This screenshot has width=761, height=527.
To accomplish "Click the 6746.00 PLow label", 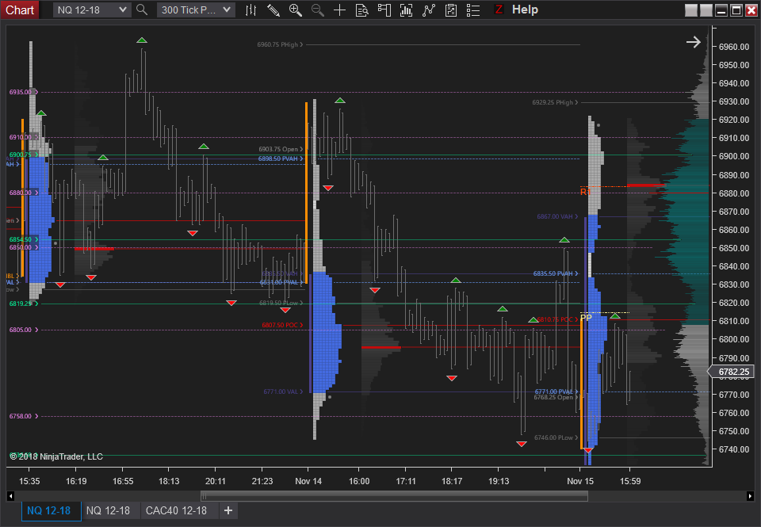I will [556, 437].
